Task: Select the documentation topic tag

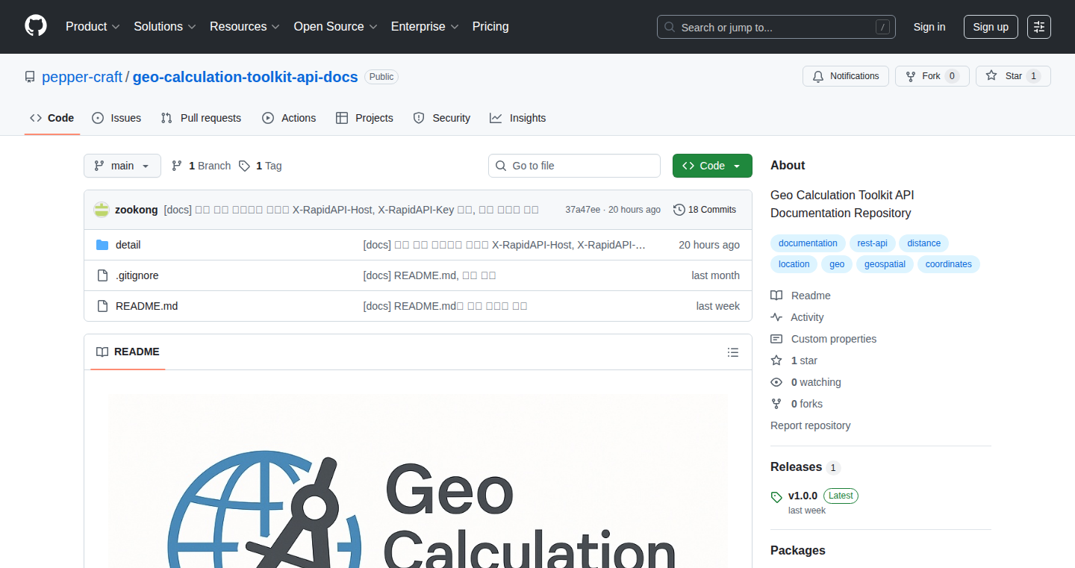Action: click(x=808, y=243)
